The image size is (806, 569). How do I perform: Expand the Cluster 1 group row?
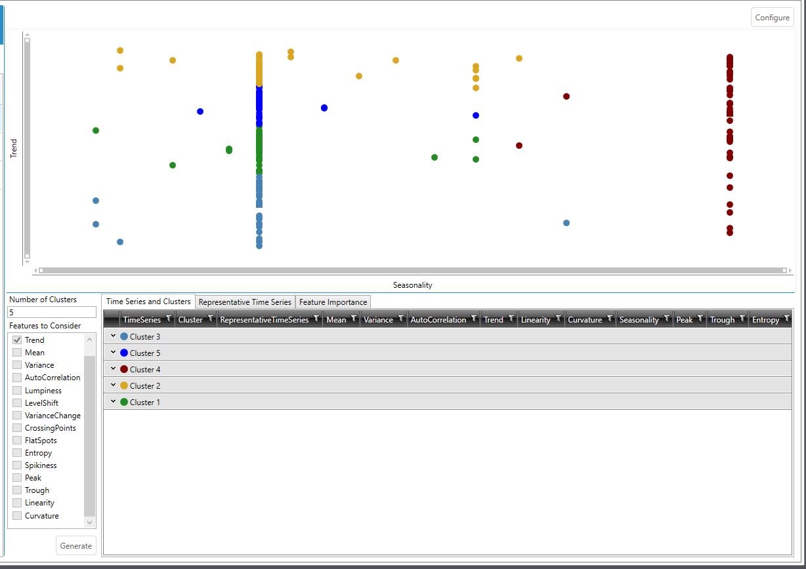(113, 402)
